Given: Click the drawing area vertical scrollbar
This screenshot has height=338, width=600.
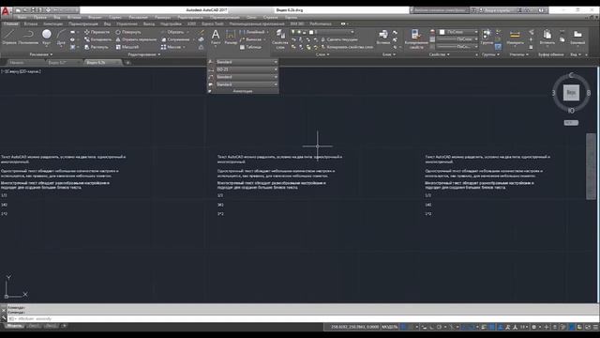Looking at the screenshot, I should [591, 166].
